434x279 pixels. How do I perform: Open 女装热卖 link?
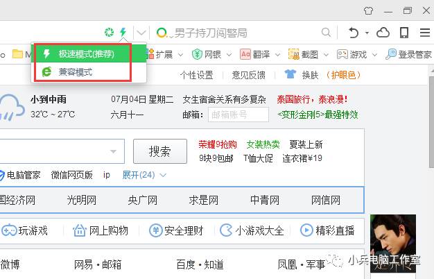tap(263, 144)
